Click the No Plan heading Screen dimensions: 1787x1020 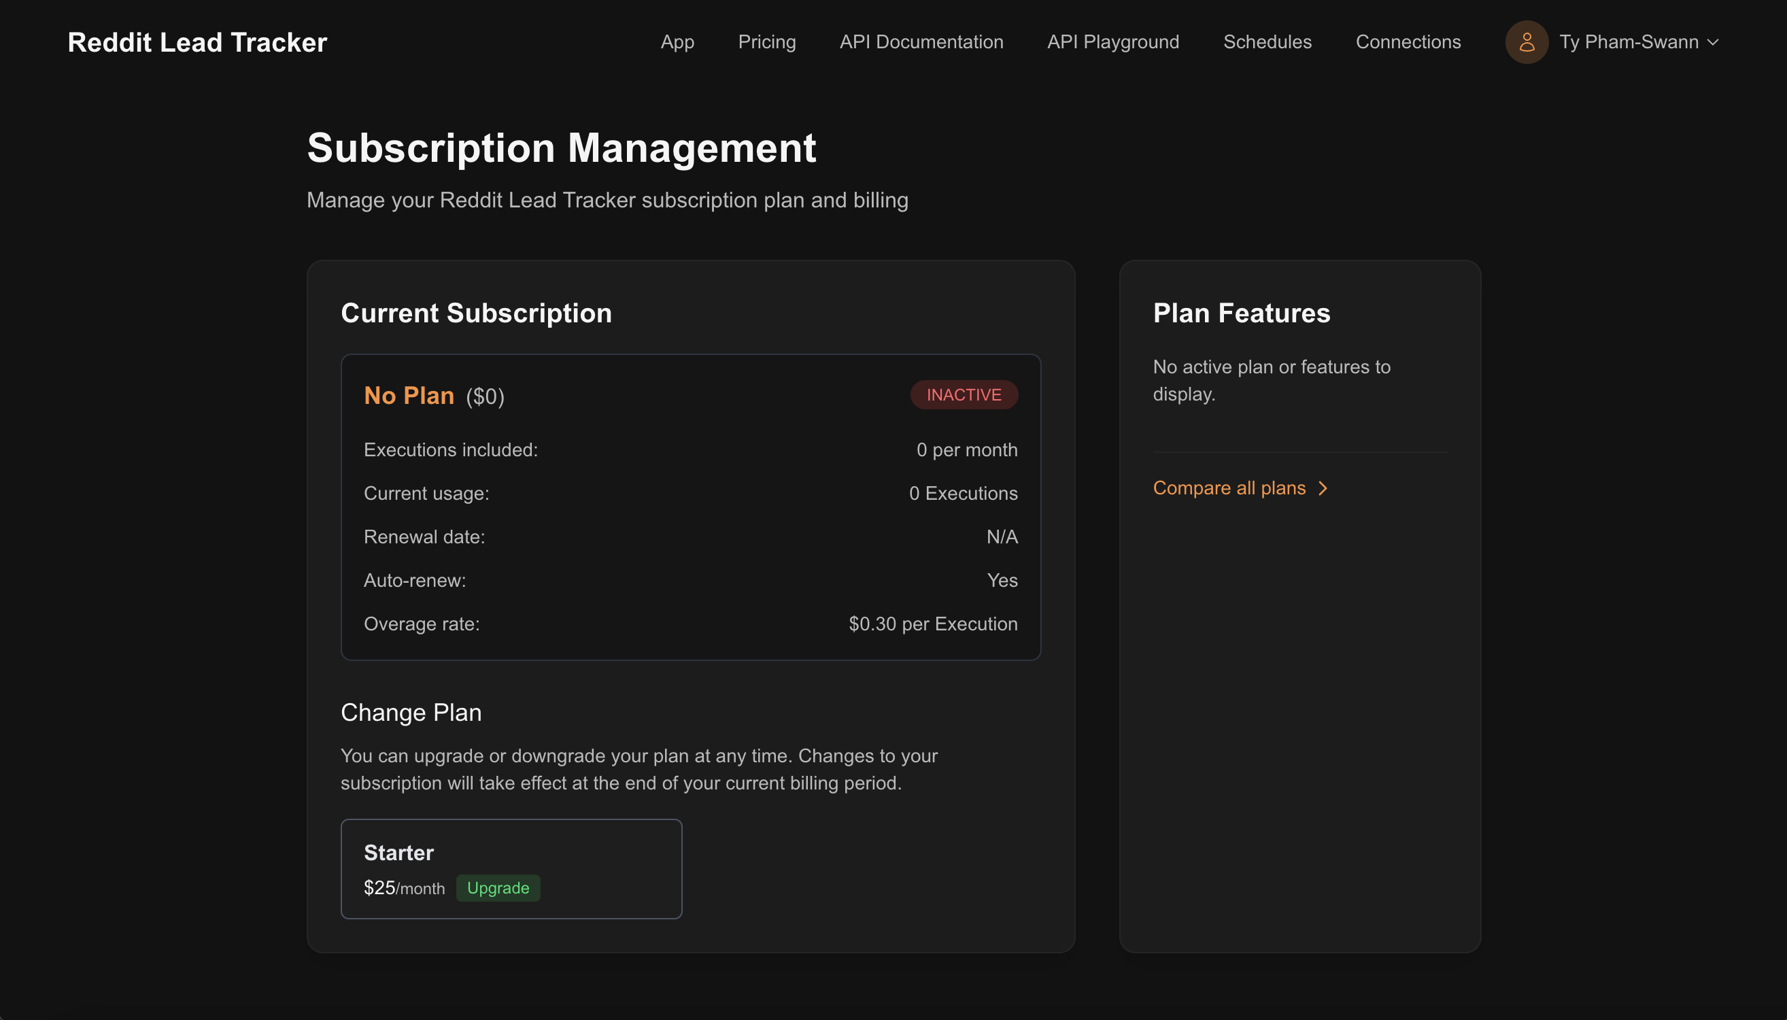click(x=409, y=395)
